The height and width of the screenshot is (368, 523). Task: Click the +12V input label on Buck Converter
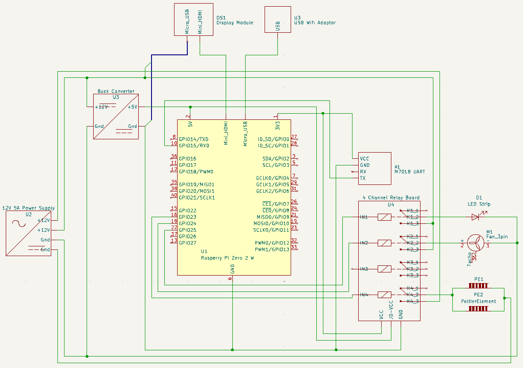pyautogui.click(x=102, y=107)
